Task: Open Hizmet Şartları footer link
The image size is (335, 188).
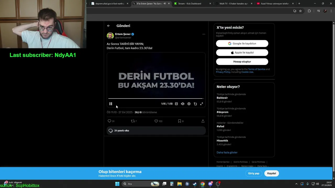Action: click(223, 162)
